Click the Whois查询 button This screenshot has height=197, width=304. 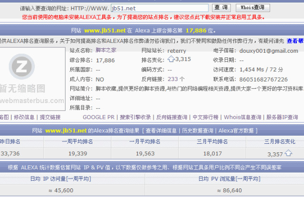click(x=253, y=8)
